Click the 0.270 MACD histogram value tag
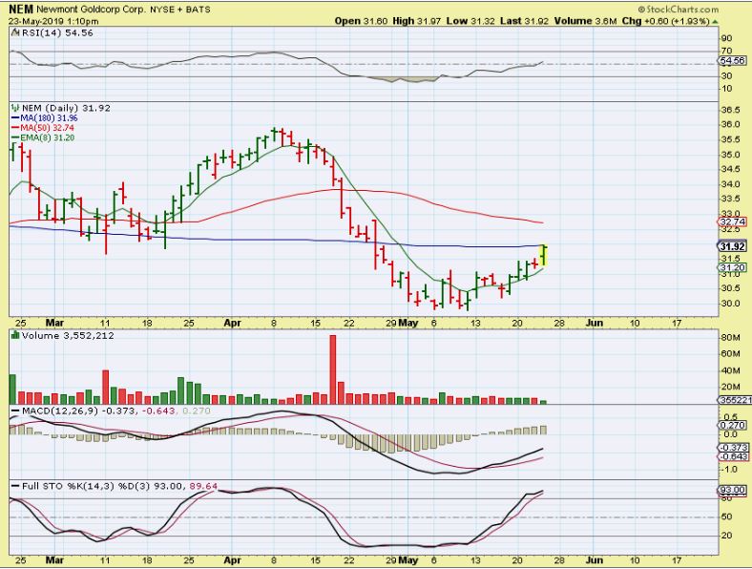This screenshot has width=752, height=569. coord(732,425)
